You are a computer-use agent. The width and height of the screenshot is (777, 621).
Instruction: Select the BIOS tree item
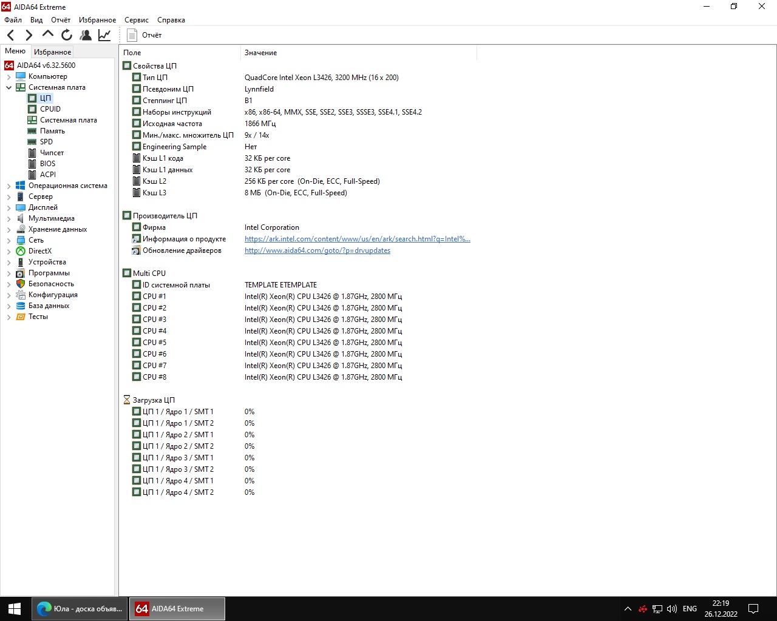(x=47, y=164)
